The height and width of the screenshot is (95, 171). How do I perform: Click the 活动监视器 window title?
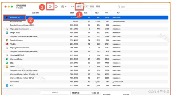(21, 5)
